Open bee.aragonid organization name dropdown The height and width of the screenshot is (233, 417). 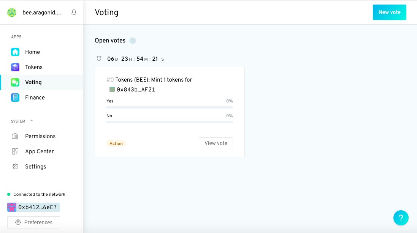pyautogui.click(x=42, y=13)
